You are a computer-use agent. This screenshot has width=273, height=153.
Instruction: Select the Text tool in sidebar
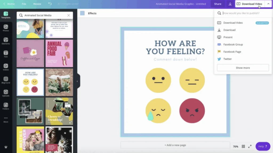(6, 54)
